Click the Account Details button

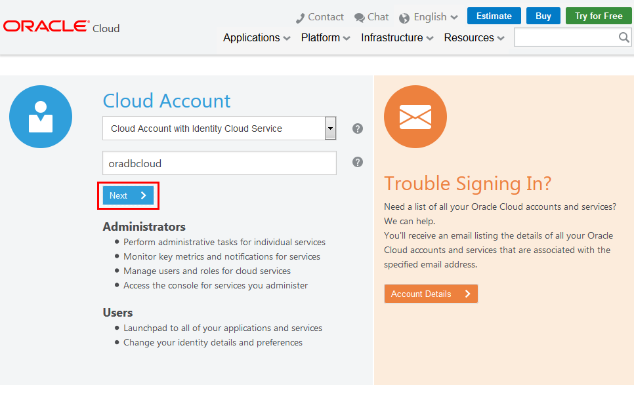(x=431, y=294)
